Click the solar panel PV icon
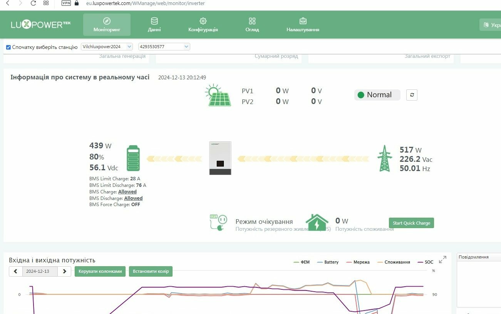Image resolution: width=501 pixels, height=314 pixels. point(218,96)
